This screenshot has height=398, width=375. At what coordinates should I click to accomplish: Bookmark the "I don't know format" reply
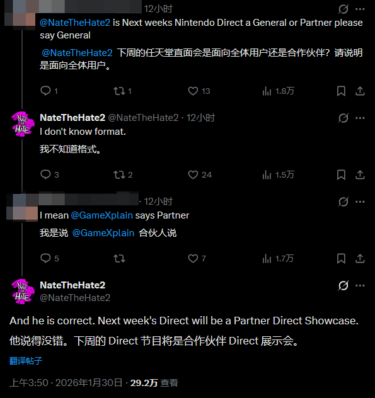(341, 174)
